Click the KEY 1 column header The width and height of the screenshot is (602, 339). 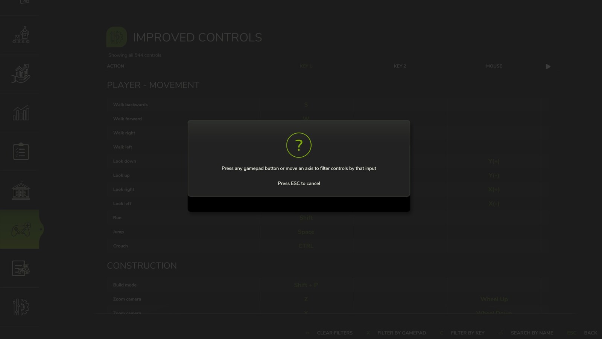pyautogui.click(x=306, y=66)
